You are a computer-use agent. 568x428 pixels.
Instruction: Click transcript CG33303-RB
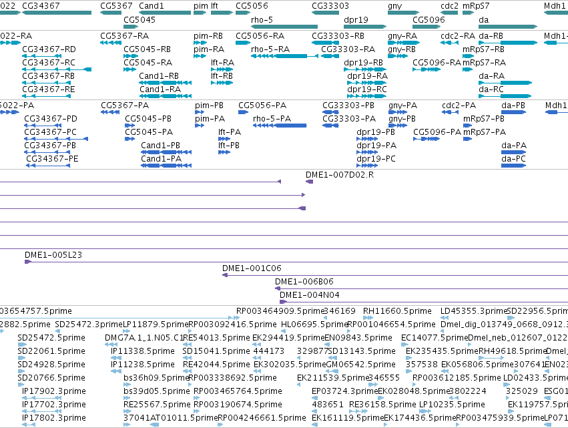(x=325, y=43)
